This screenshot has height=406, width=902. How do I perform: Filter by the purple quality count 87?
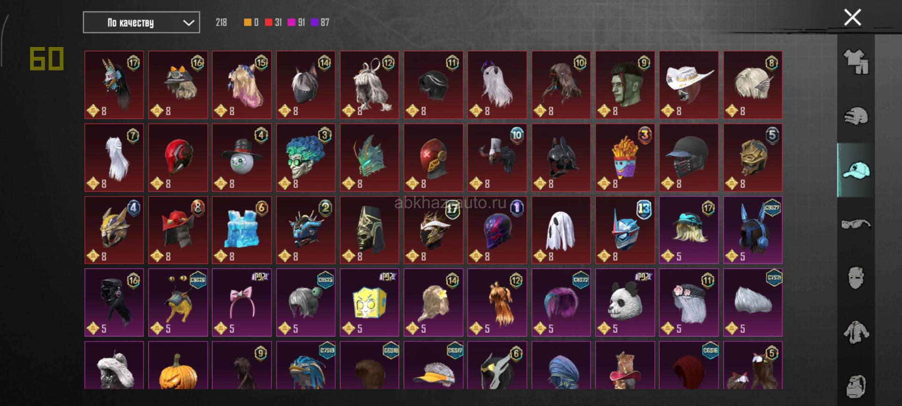coord(319,22)
